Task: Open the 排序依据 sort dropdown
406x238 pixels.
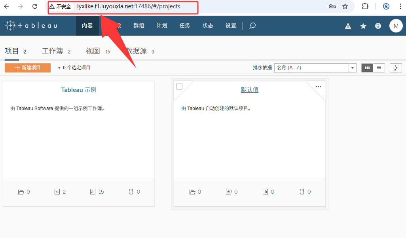Action: (315, 68)
